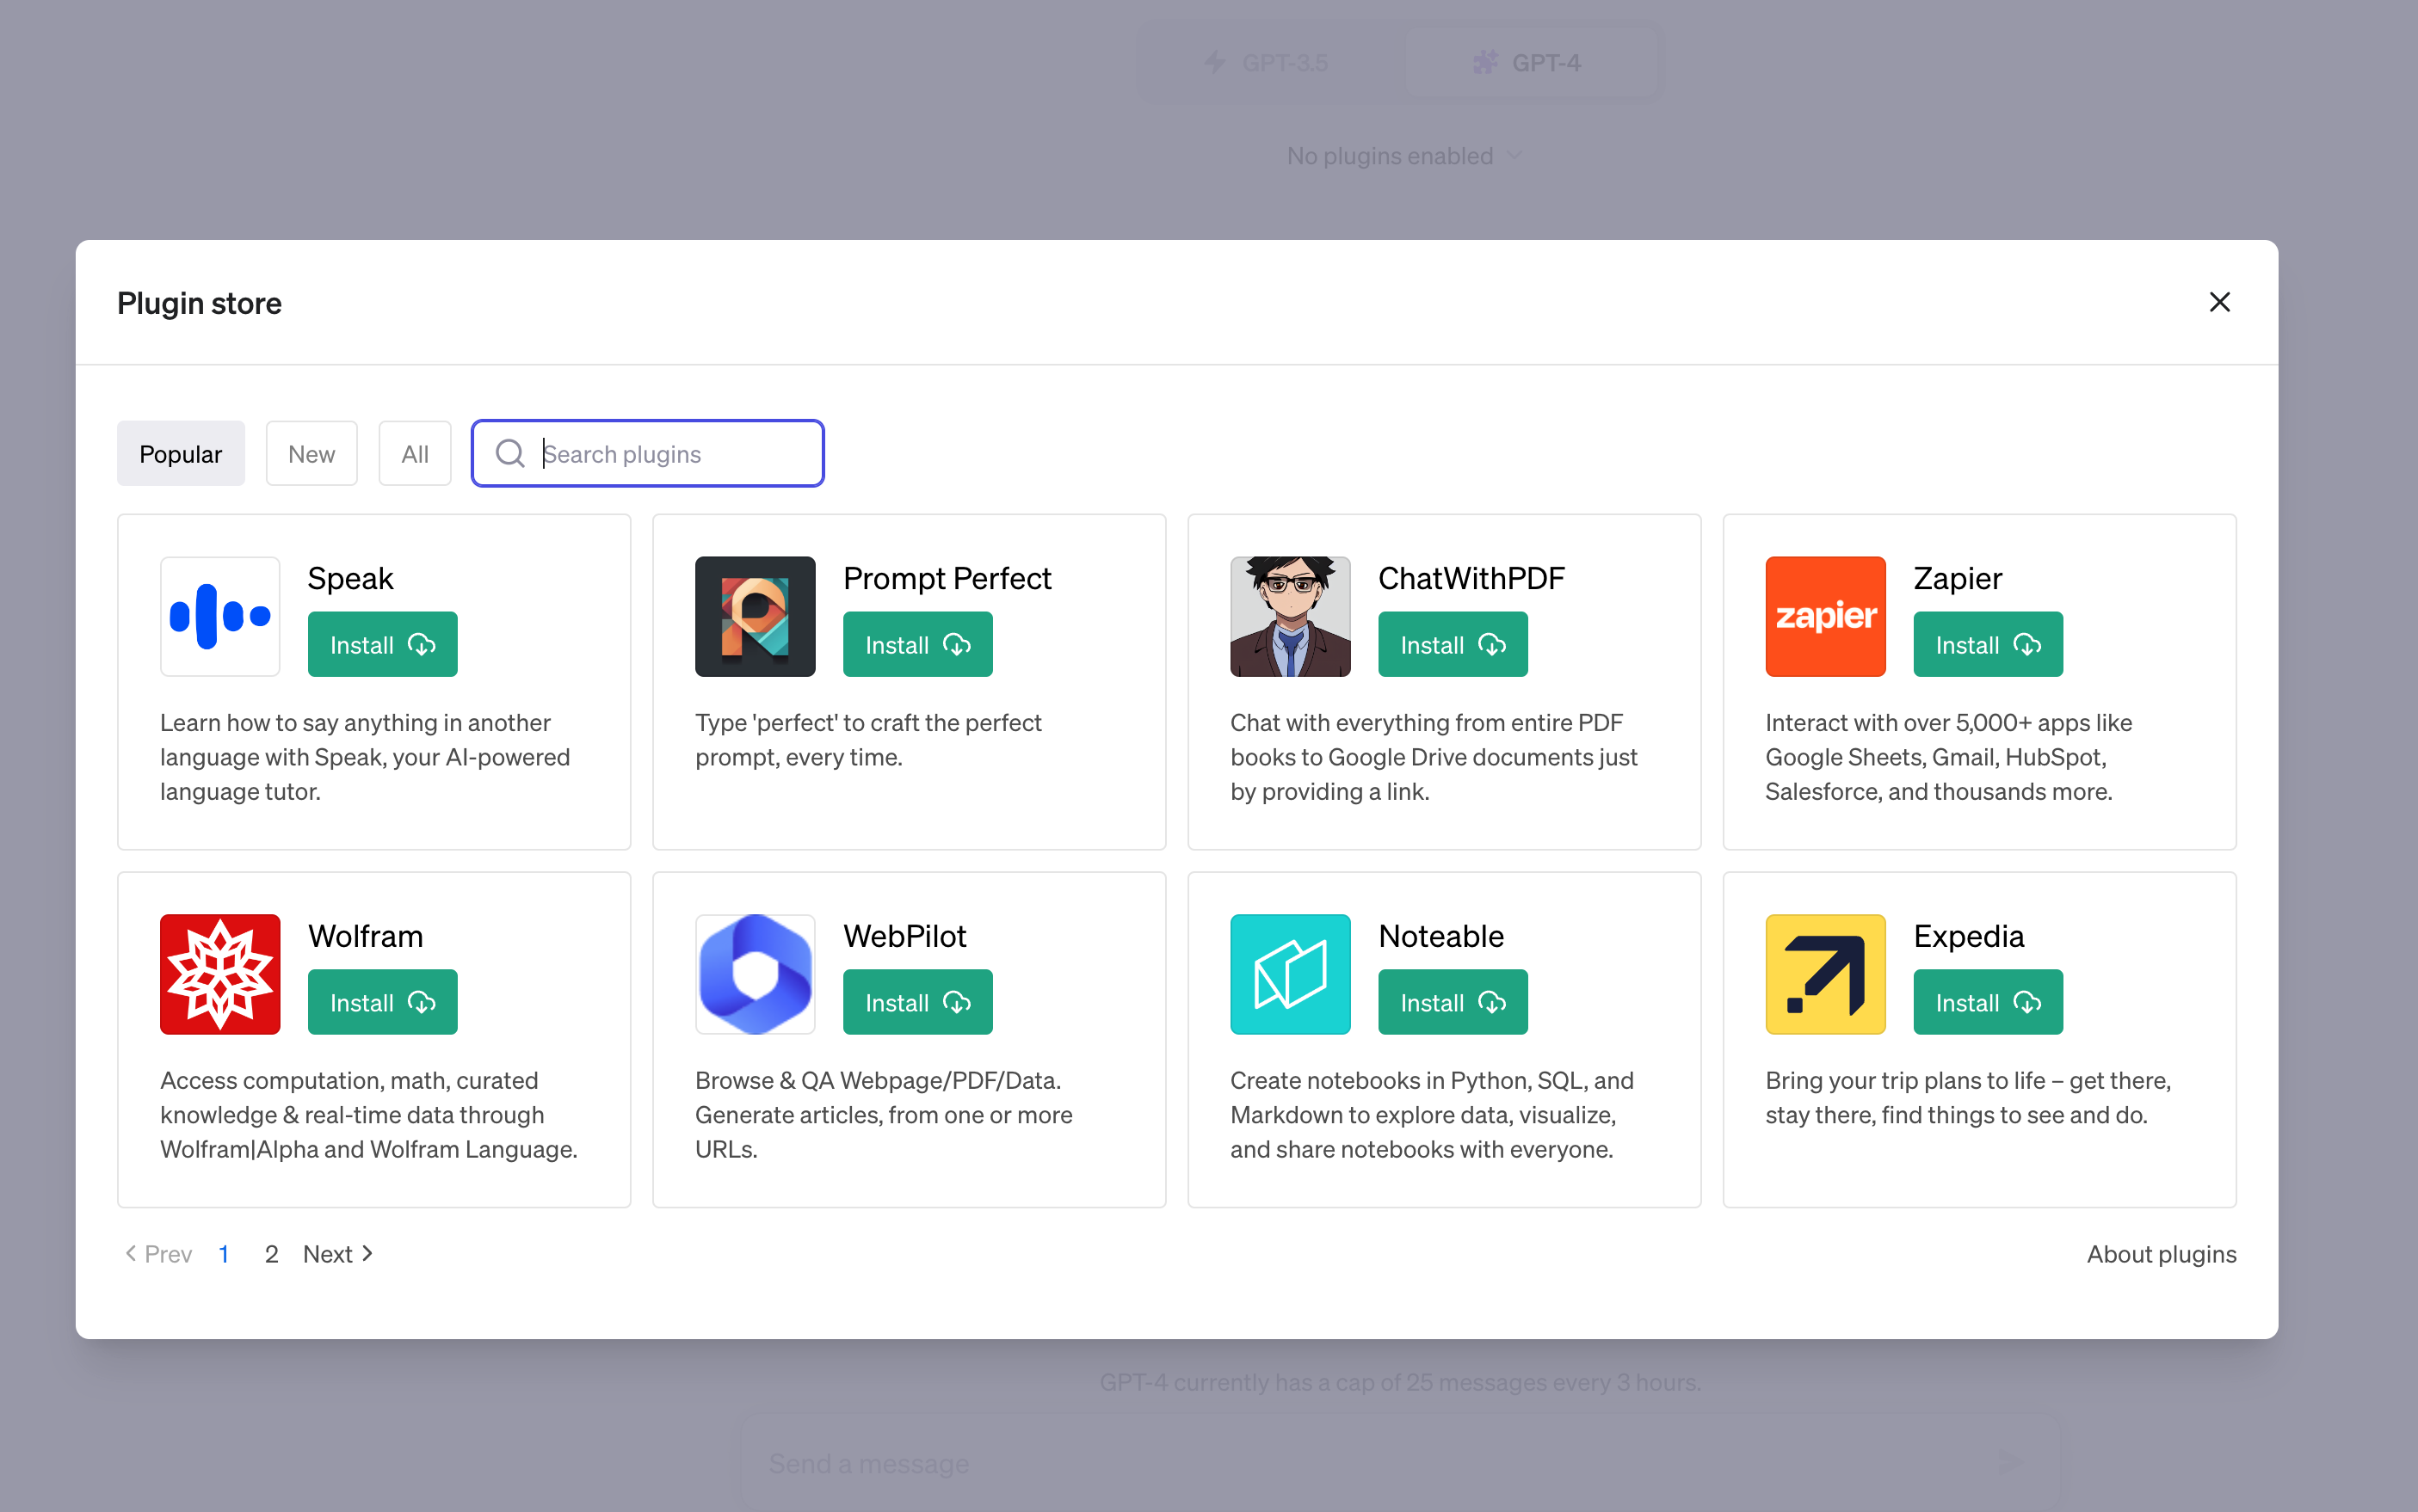Select page 1 in pagination

click(x=224, y=1254)
